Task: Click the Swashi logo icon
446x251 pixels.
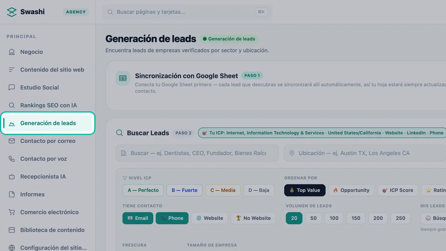Action: coord(12,12)
